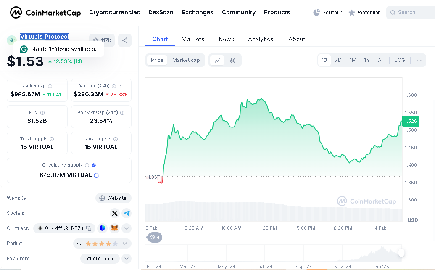
Task: Select the 1M time range
Action: click(x=353, y=60)
